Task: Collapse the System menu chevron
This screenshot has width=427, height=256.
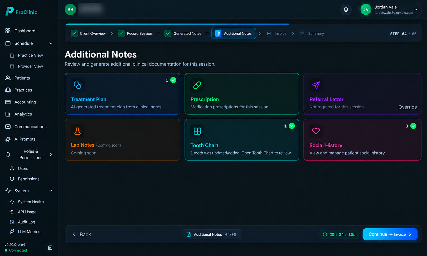Action: (51, 191)
